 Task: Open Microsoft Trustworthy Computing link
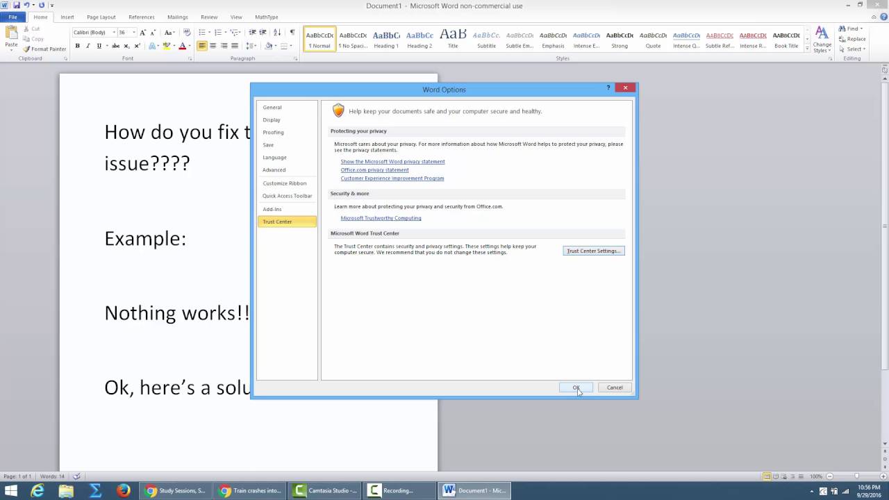[x=381, y=218]
